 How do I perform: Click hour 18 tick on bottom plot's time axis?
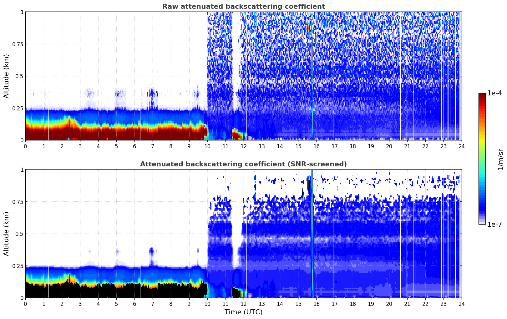(352, 304)
